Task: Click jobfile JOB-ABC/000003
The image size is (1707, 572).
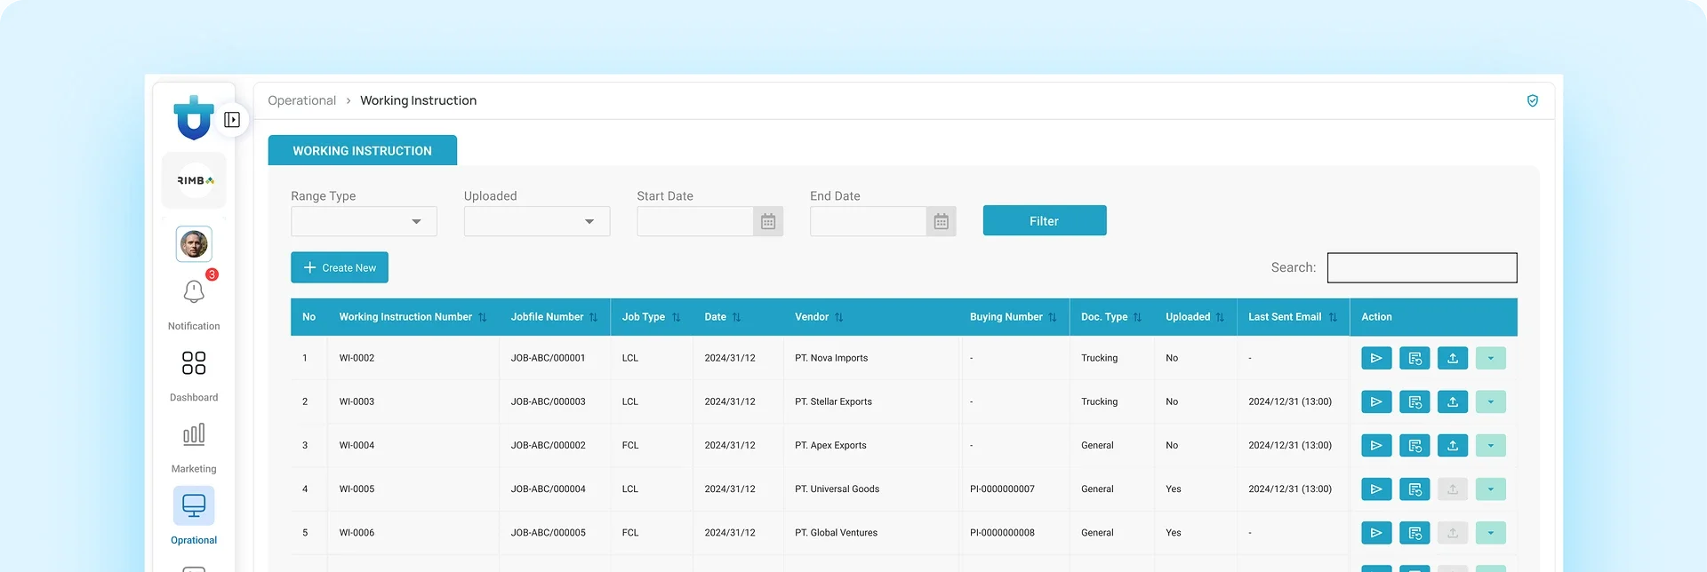Action: pos(548,401)
